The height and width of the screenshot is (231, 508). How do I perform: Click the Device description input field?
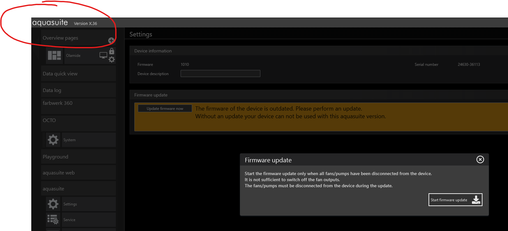tap(220, 74)
